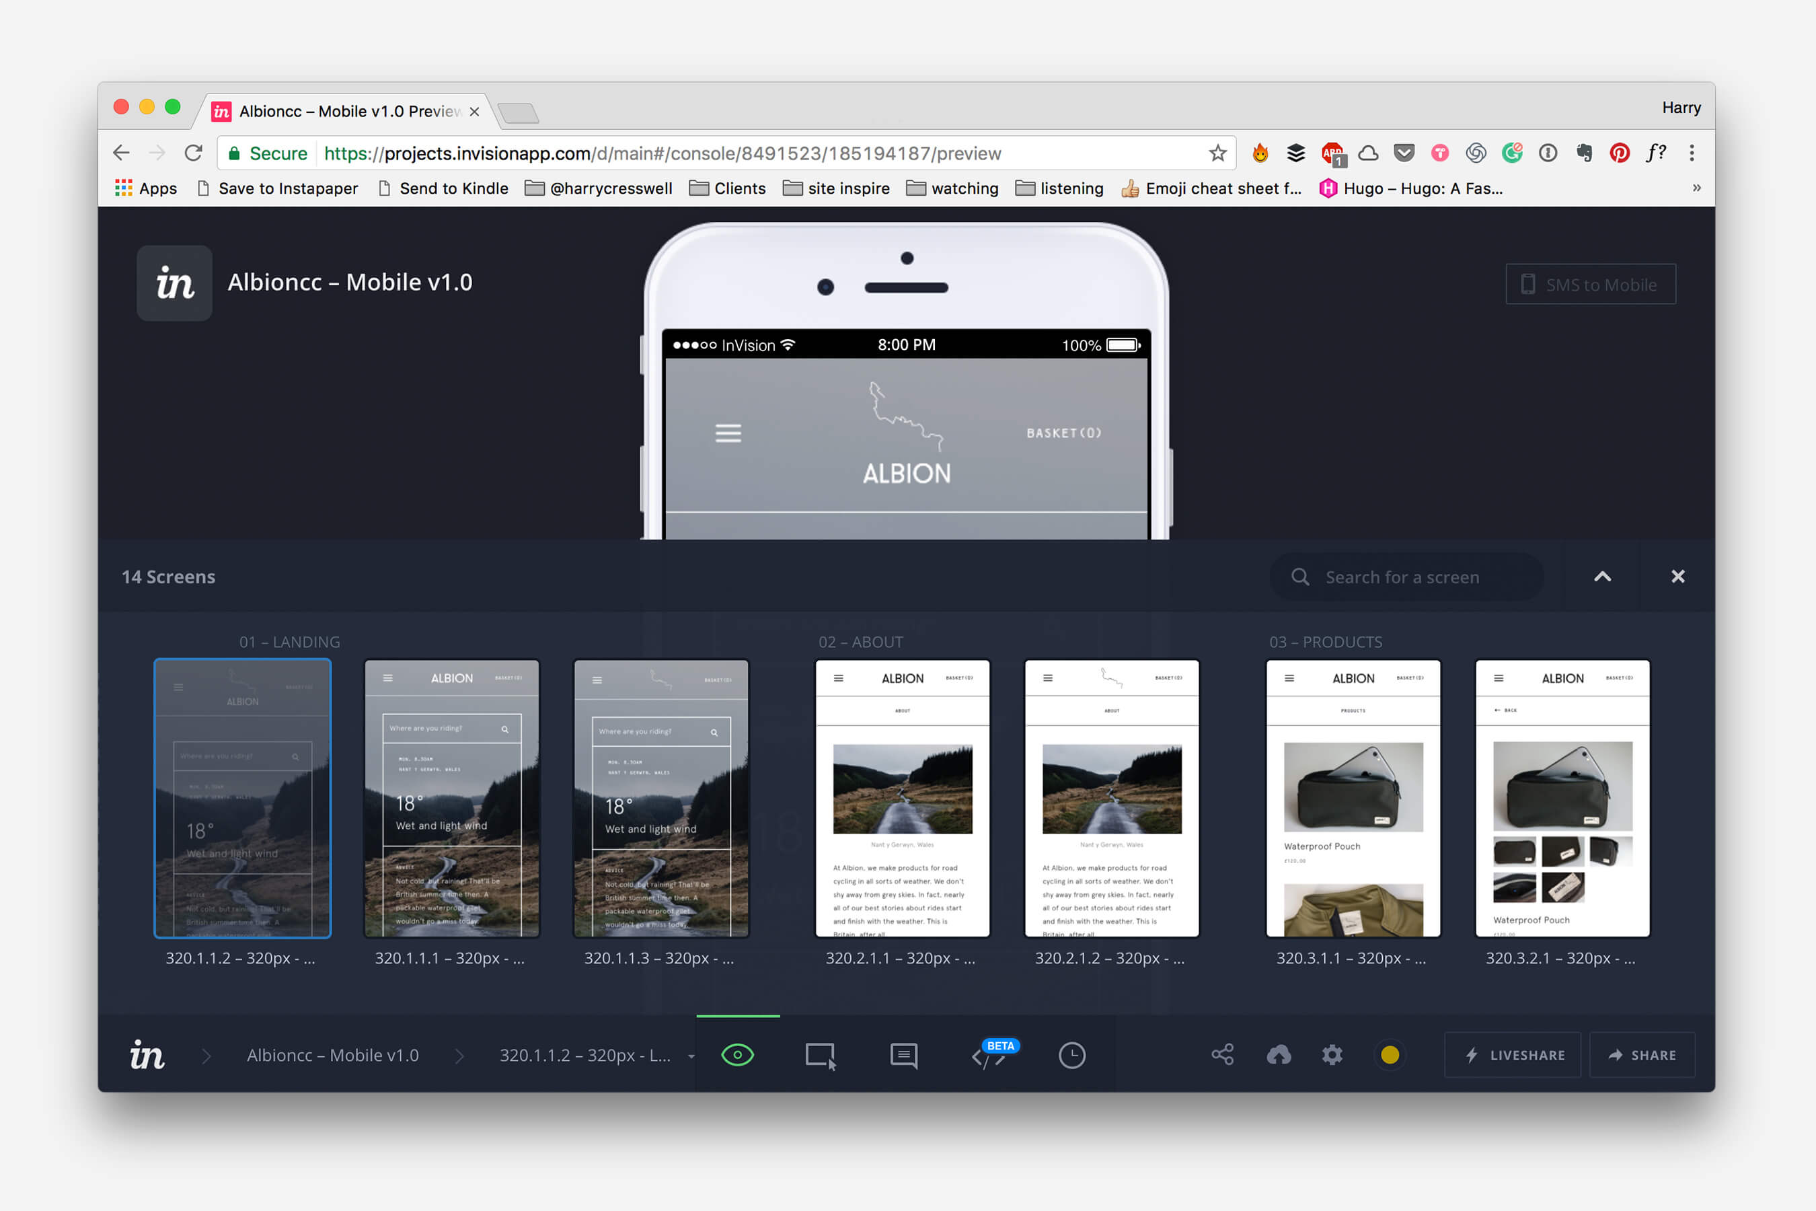Collapse screens panel with up chevron
The height and width of the screenshot is (1211, 1816).
tap(1603, 577)
